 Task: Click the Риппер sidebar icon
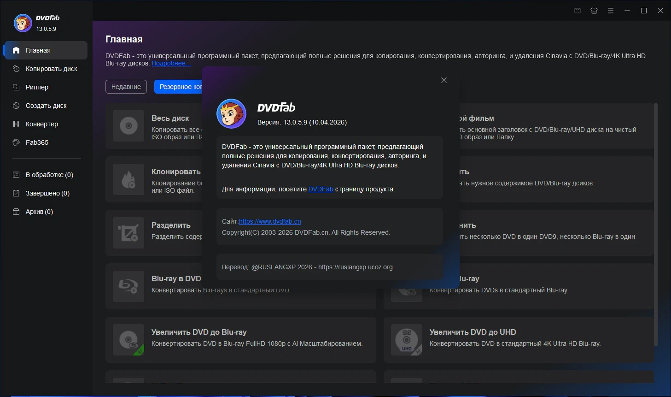[16, 87]
